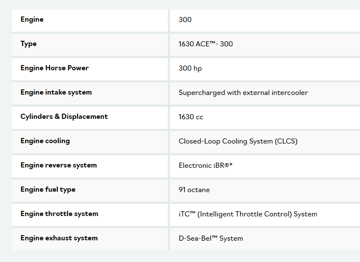Viewport: 360px width, 262px height.
Task: Click the "Engine fuel type" label
Action: click(x=48, y=190)
